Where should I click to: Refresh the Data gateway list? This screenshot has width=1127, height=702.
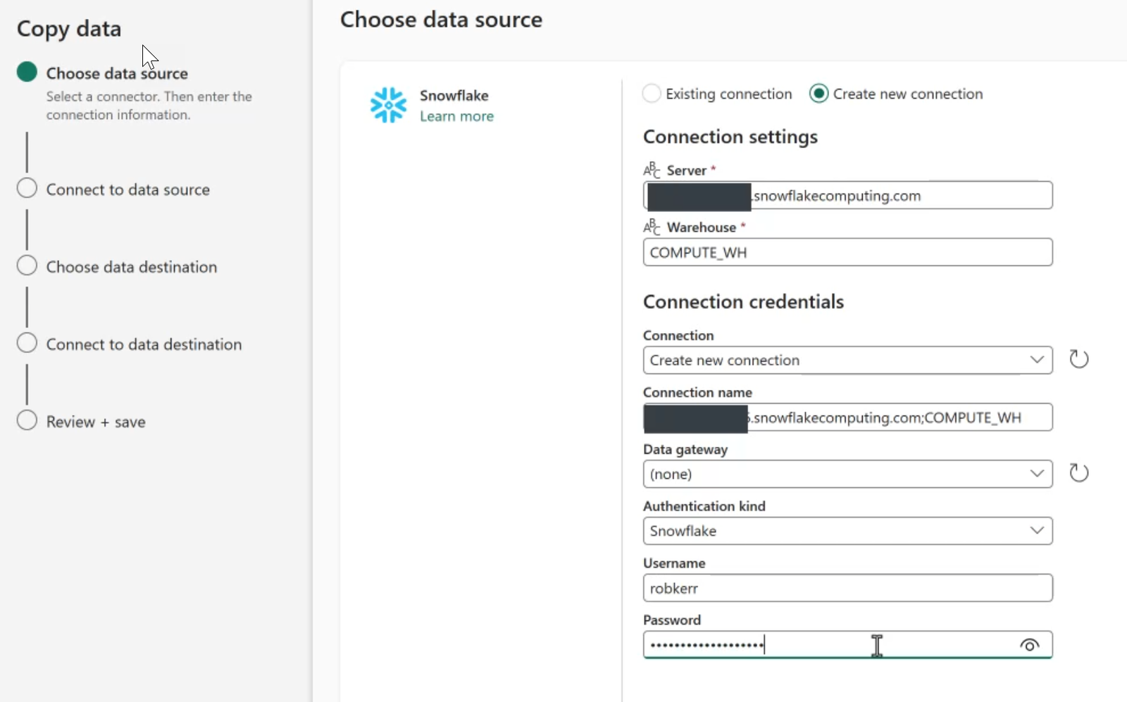coord(1079,472)
